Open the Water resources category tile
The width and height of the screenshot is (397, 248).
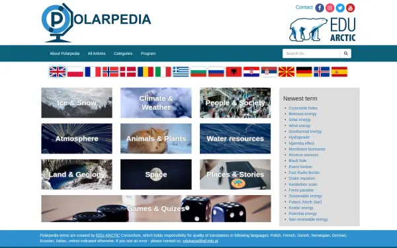pos(235,138)
